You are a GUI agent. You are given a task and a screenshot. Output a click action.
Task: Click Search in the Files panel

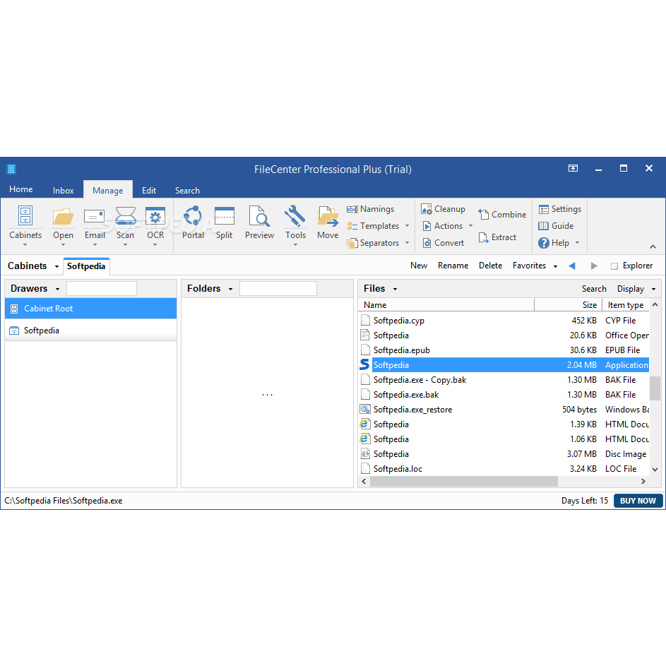[594, 289]
